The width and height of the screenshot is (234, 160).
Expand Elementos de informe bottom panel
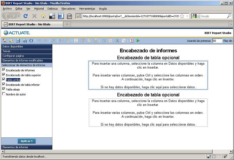(x=27, y=147)
